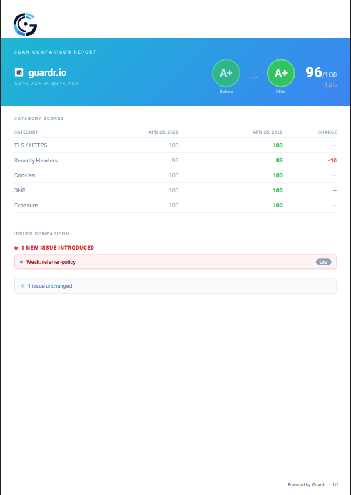Click the Low severity badge
Image resolution: width=351 pixels, height=495 pixels.
coord(323,262)
